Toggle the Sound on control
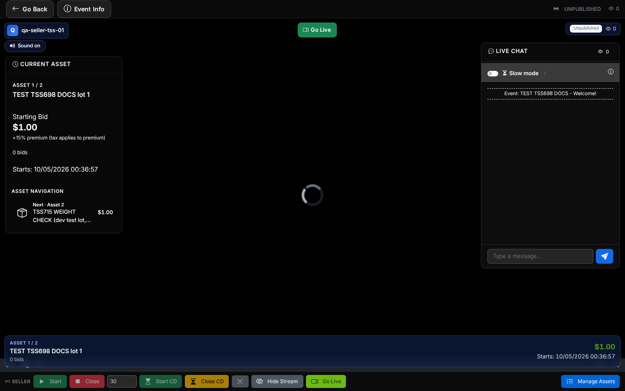 point(25,46)
